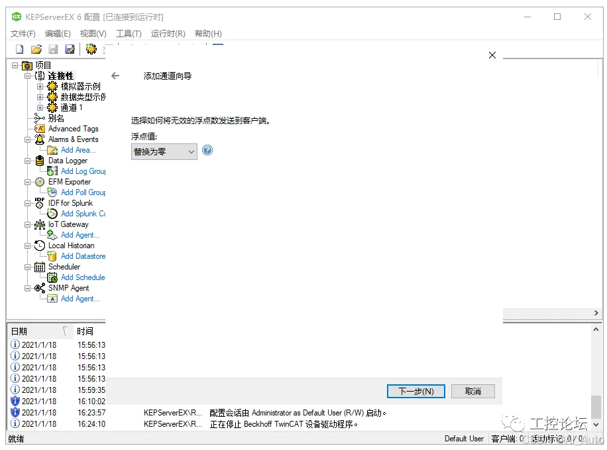Screen dimensions: 607x450
Task: Collapse the Alarms & Events node
Action: pyautogui.click(x=27, y=139)
